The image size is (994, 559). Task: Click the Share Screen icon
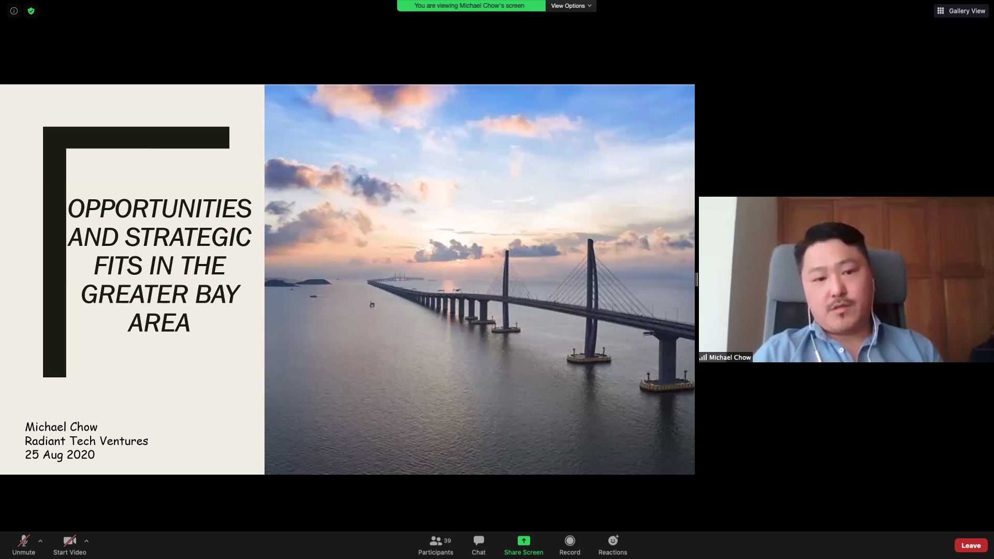click(523, 540)
